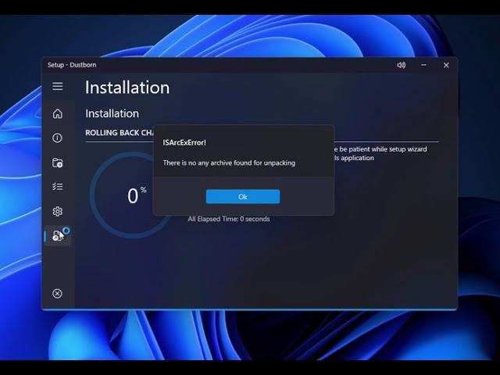This screenshot has width=500, height=375.
Task: Click the 'no any archive found' message
Action: [x=229, y=163]
